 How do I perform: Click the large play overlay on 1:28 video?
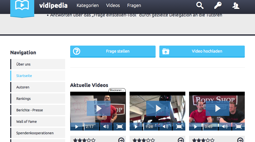click(x=158, y=108)
